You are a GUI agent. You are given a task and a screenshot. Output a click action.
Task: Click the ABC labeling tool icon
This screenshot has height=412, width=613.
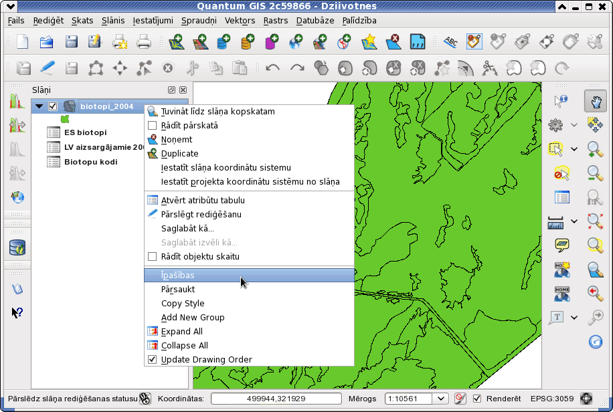450,42
